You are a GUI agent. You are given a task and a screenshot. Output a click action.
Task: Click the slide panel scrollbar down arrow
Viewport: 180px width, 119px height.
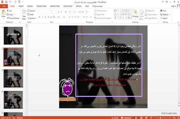(27, 115)
